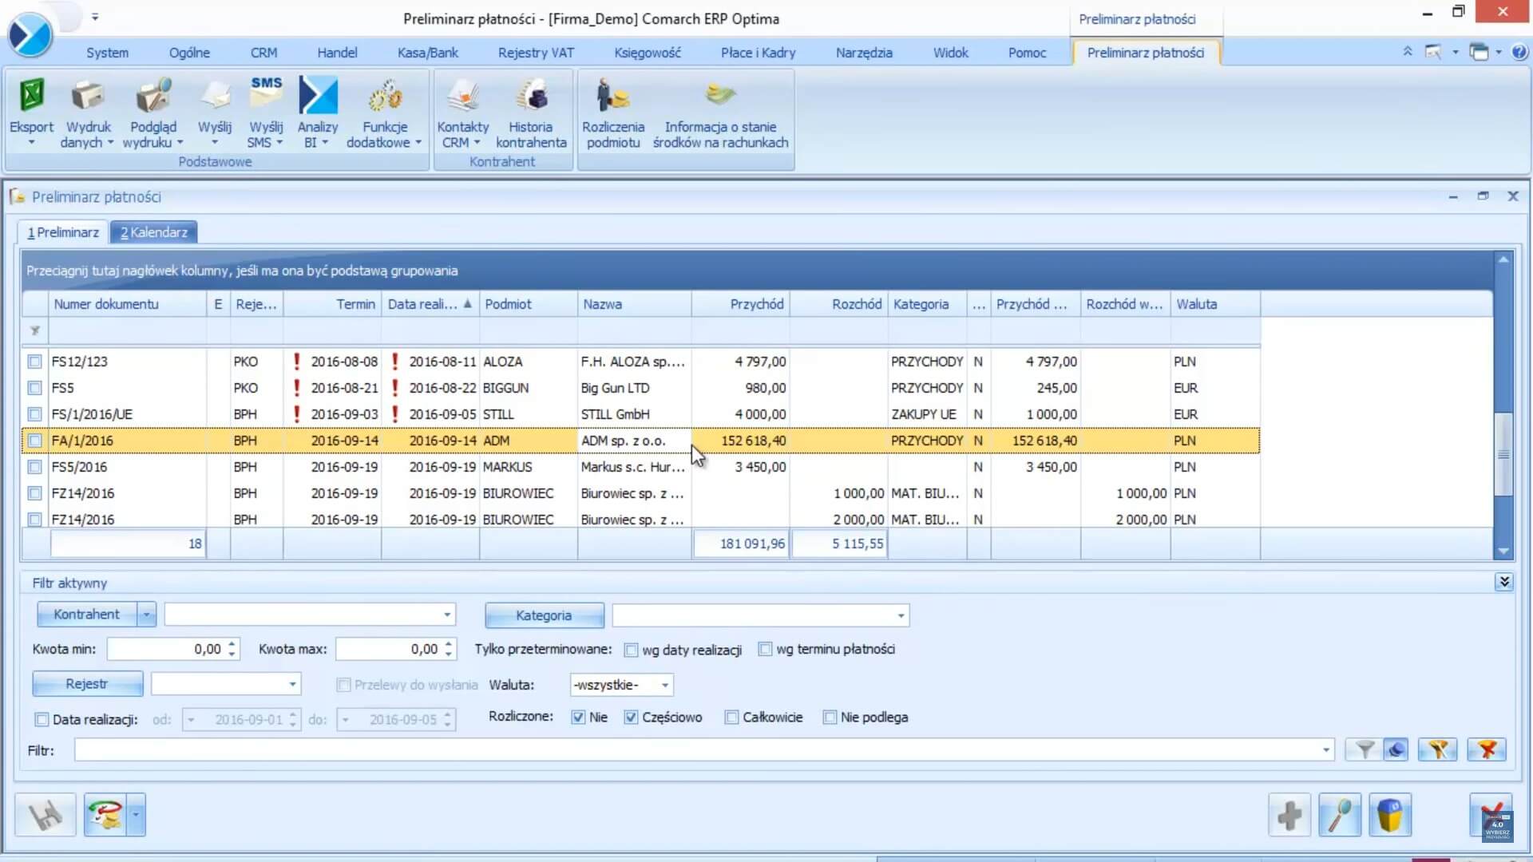Click the Kategoria button
Image resolution: width=1533 pixels, height=862 pixels.
point(544,615)
